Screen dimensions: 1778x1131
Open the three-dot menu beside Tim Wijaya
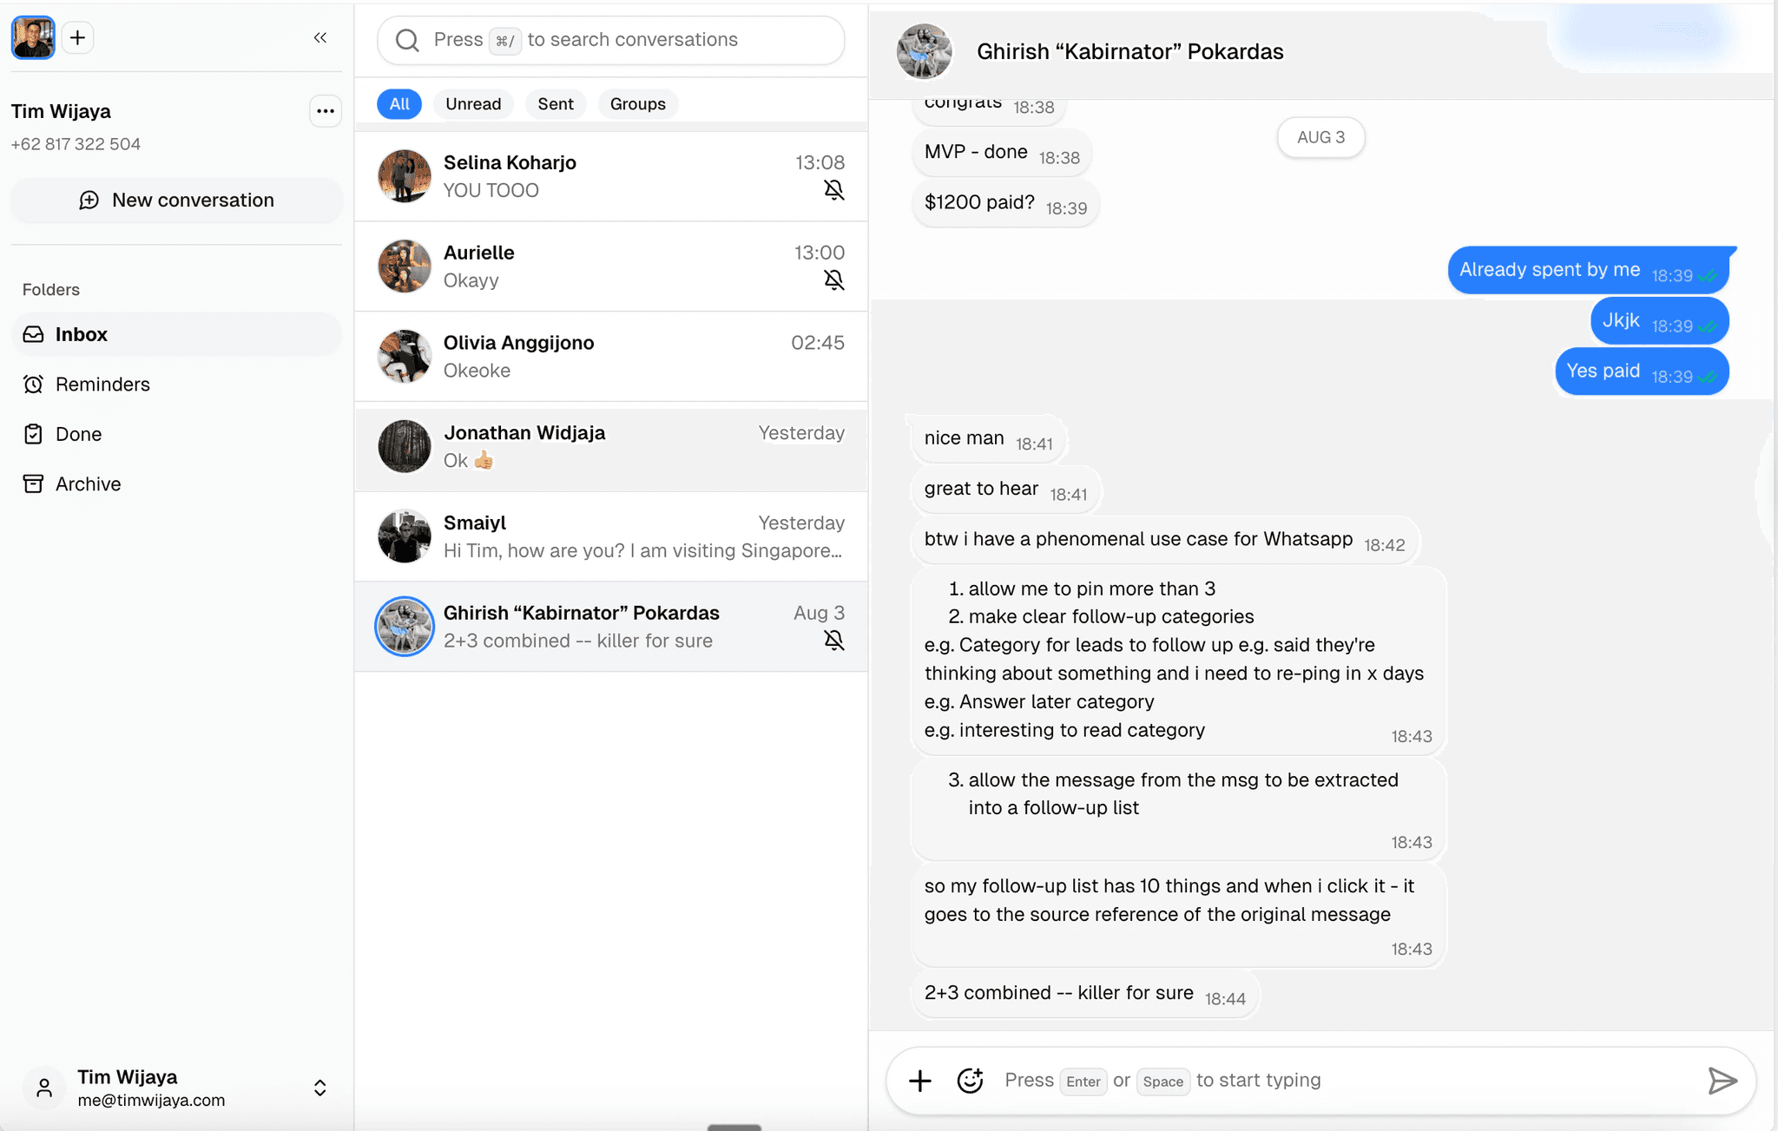click(x=326, y=111)
